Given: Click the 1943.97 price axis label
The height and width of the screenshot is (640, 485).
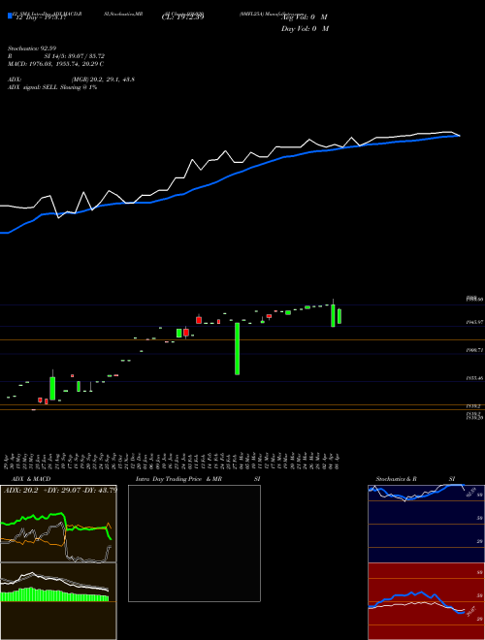Looking at the screenshot, I should point(474,322).
